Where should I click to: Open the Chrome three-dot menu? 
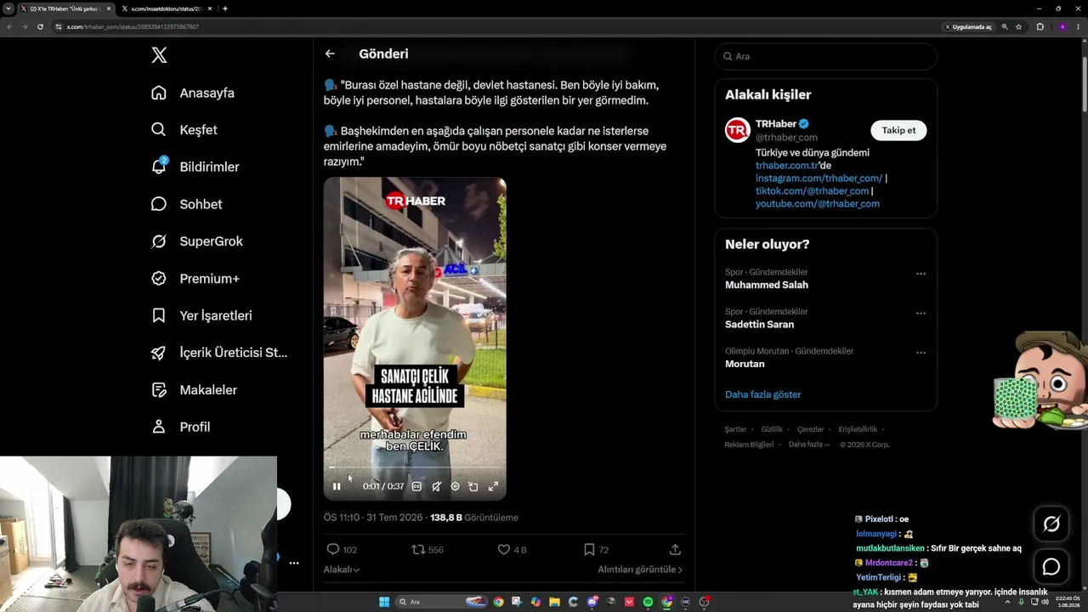[1079, 26]
